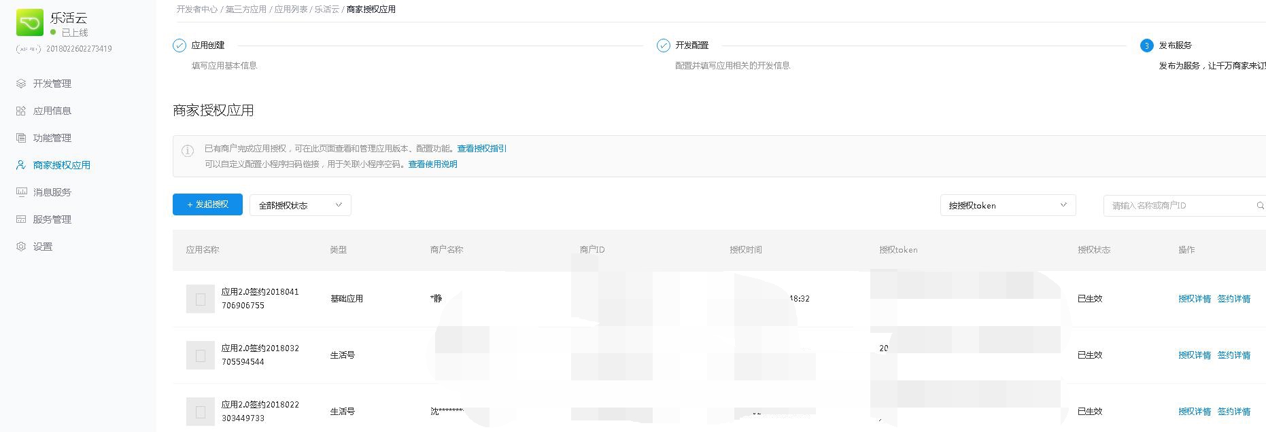Open the 查看使用说明 link
This screenshot has width=1266, height=432.
click(x=433, y=164)
